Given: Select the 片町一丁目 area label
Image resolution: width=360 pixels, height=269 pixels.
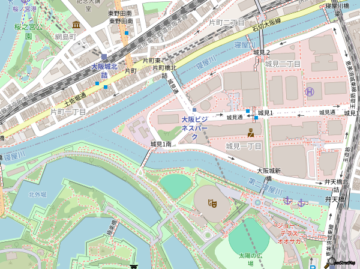Looking at the screenshot, I should coord(69,111).
